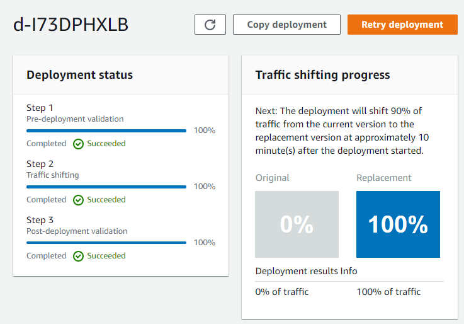Click the Traffic shifting progress panel header
Image resolution: width=464 pixels, height=324 pixels.
pos(350,75)
